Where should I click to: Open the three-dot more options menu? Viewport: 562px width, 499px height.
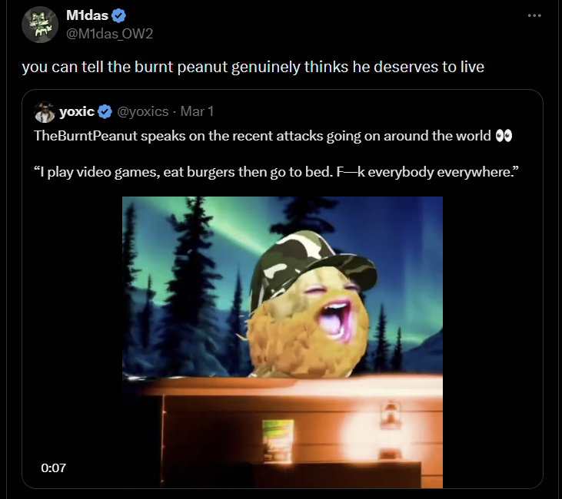[x=534, y=15]
